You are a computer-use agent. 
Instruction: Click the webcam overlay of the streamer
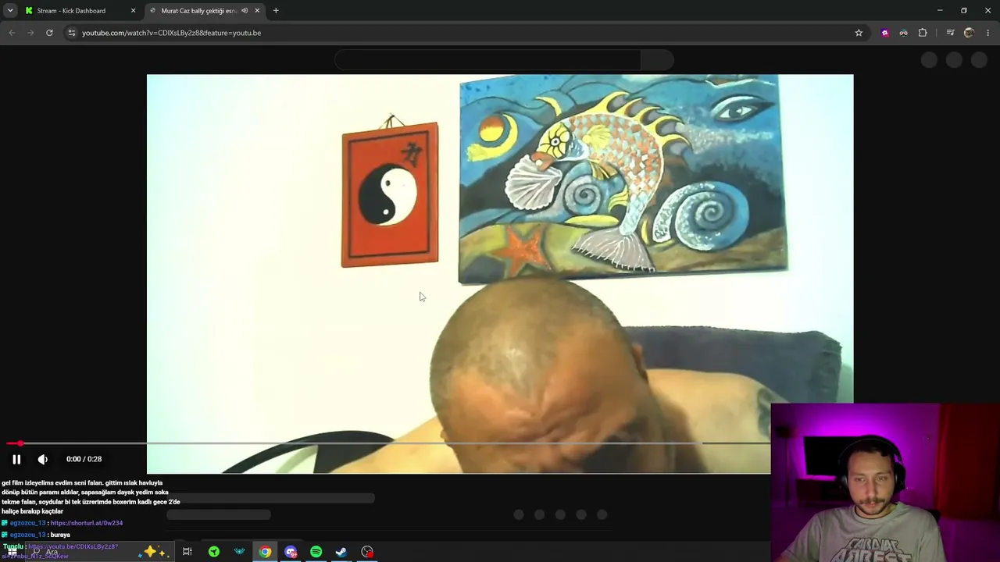click(885, 482)
